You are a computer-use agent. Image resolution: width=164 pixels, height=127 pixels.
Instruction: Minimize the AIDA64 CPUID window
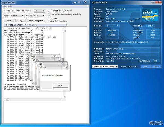tap(153, 2)
